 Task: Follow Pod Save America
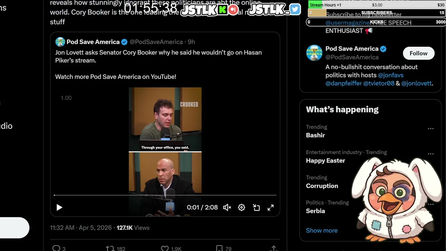click(418, 53)
